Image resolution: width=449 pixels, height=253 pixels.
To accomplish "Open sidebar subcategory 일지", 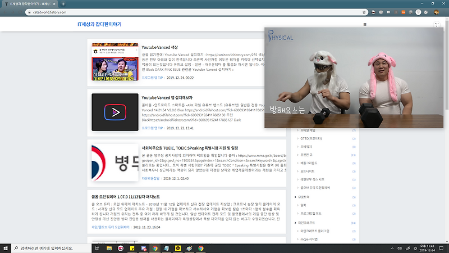I will click(x=303, y=205).
